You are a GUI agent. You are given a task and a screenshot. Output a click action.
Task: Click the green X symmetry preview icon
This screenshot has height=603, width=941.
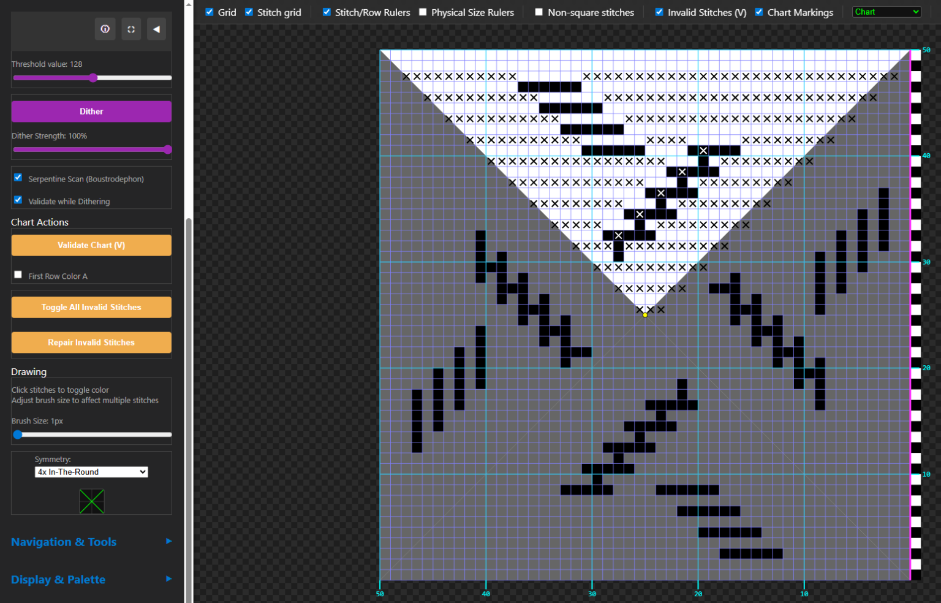92,501
